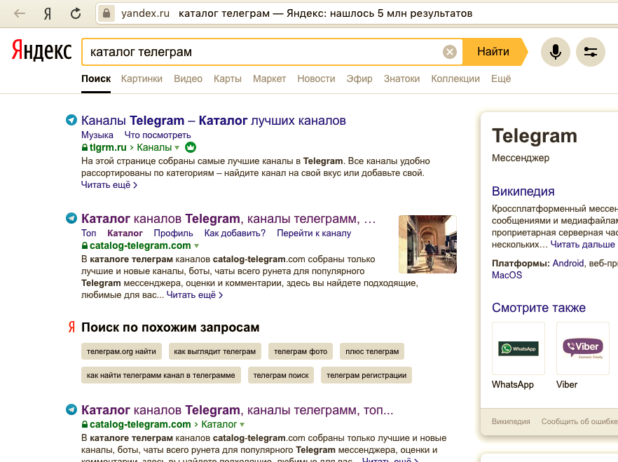Switch to the Картинки tab
The width and height of the screenshot is (618, 462).
click(142, 79)
